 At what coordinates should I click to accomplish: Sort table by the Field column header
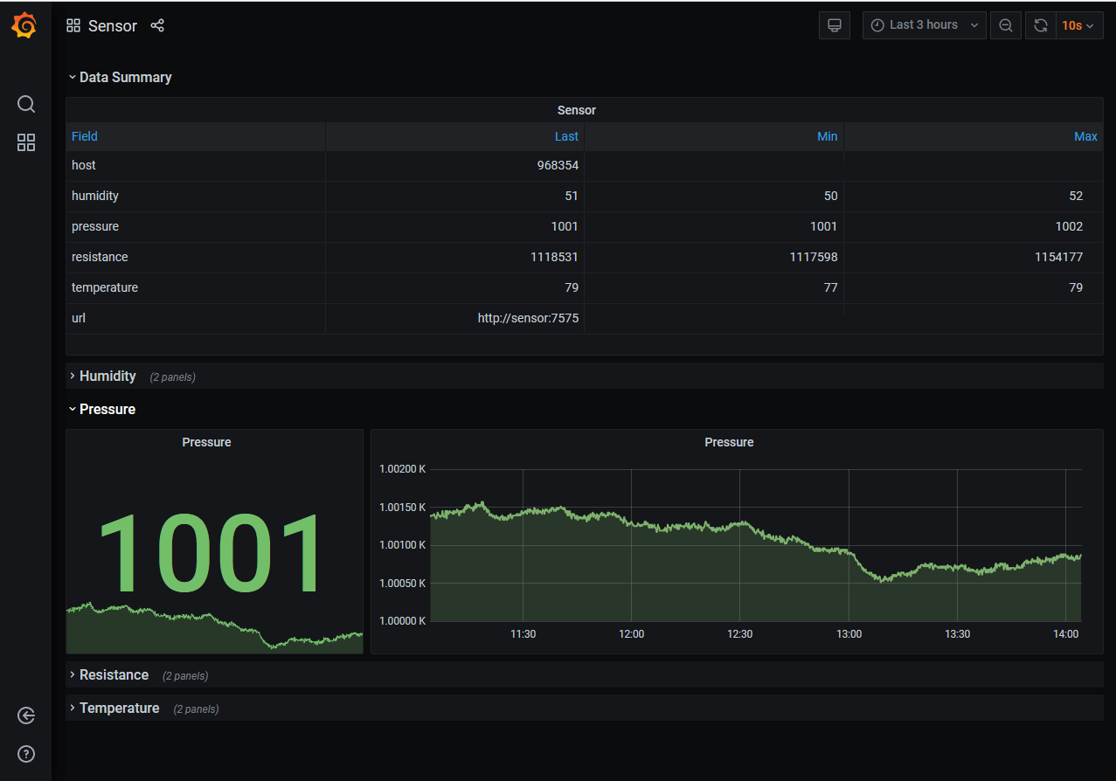85,136
